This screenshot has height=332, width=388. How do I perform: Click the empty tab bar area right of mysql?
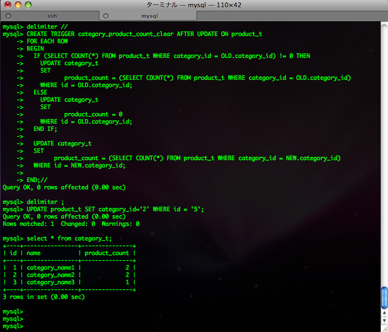point(291,16)
